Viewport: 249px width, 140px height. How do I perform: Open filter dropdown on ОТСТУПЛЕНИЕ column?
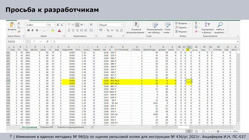coord(130,50)
